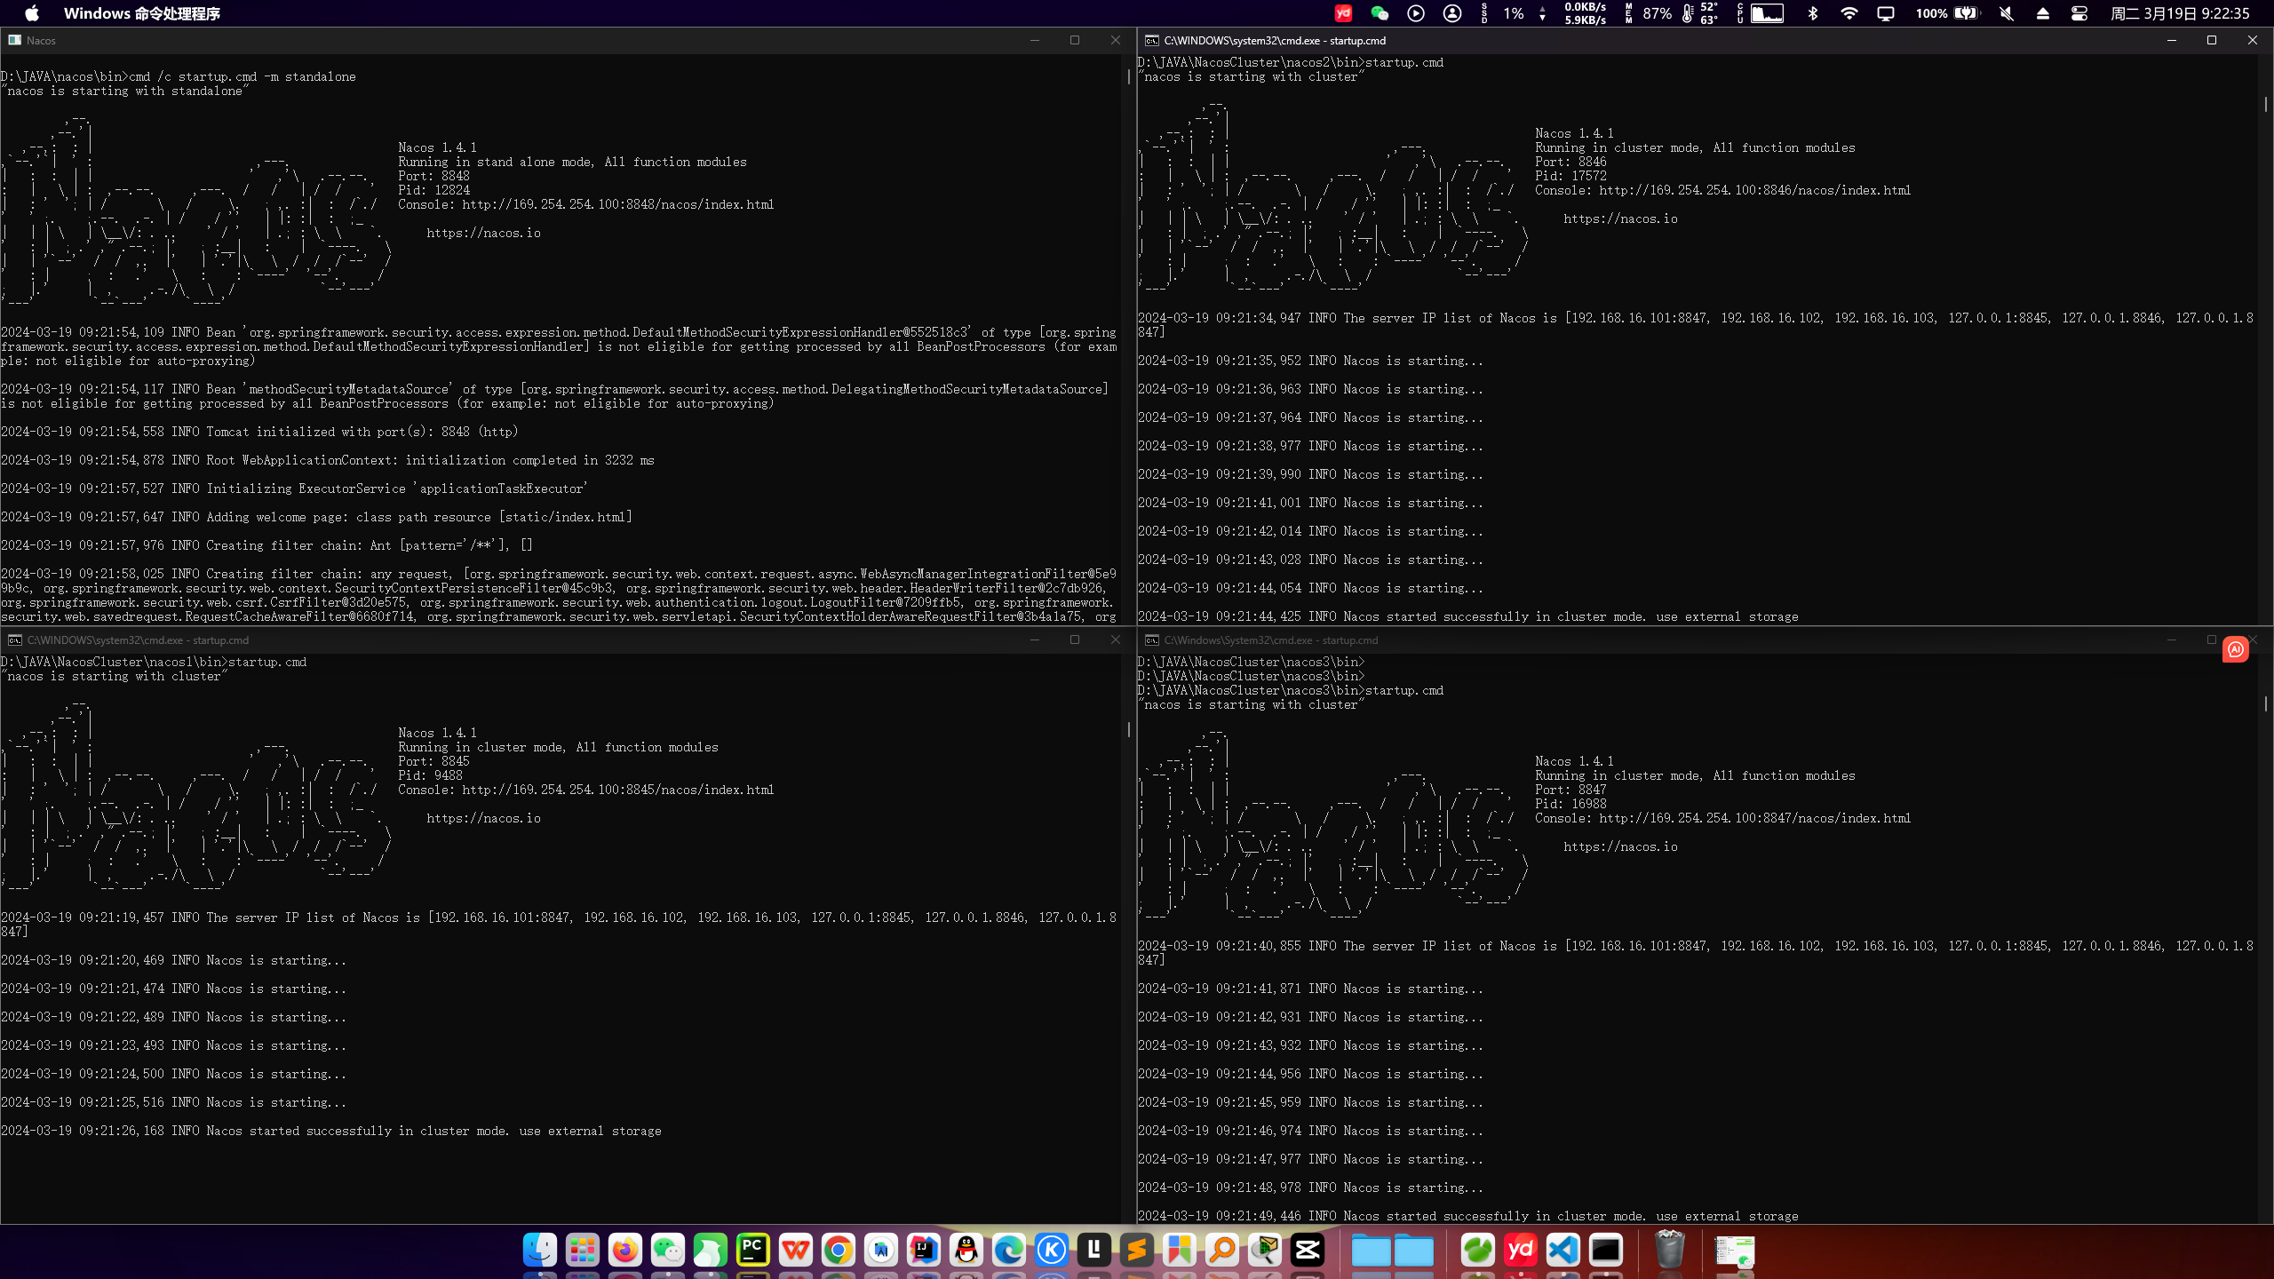
Task: Click the nacos1 cmd.exe title bar icon
Action: point(14,639)
